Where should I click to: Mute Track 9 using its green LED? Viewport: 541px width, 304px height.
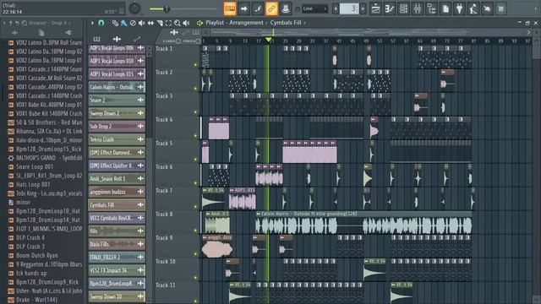(x=195, y=254)
